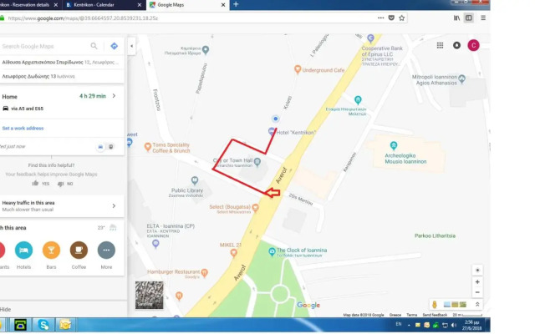The height and width of the screenshot is (334, 535).
Task: Open the folder app on taskbar
Action: [65, 325]
